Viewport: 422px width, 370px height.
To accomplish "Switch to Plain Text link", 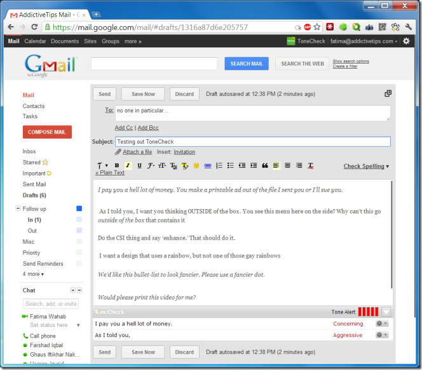I will 110,173.
